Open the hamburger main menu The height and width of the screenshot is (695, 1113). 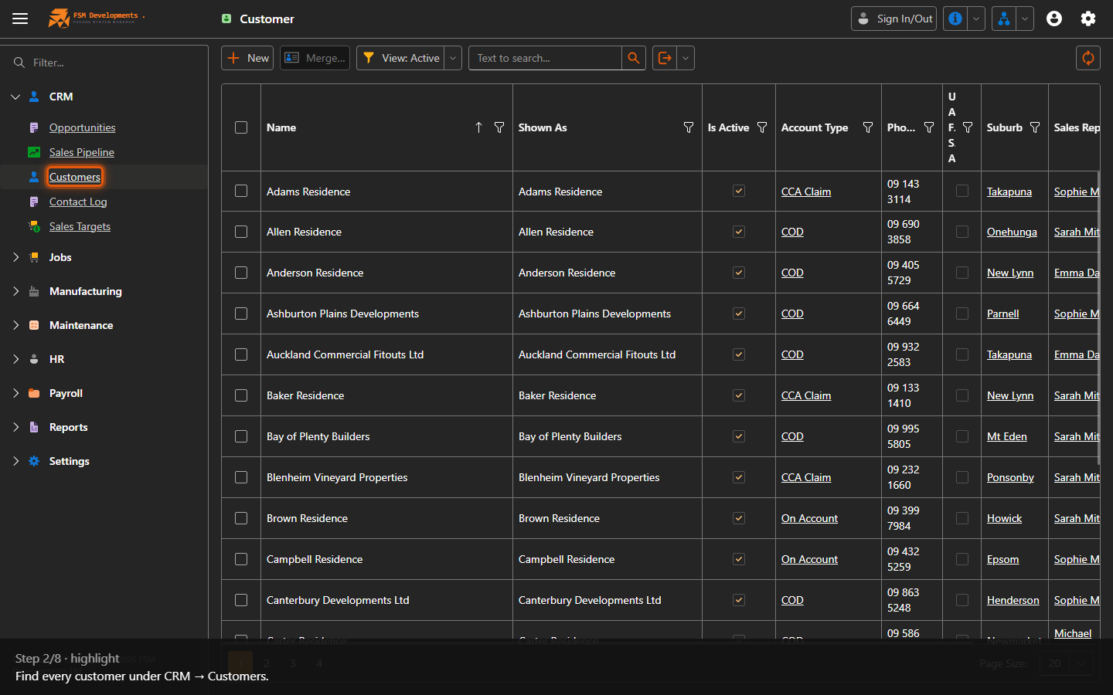click(x=20, y=19)
